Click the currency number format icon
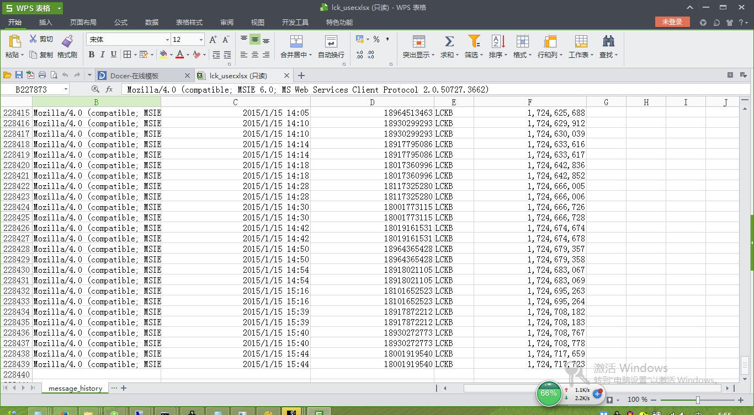Image resolution: width=754 pixels, height=415 pixels. point(360,39)
